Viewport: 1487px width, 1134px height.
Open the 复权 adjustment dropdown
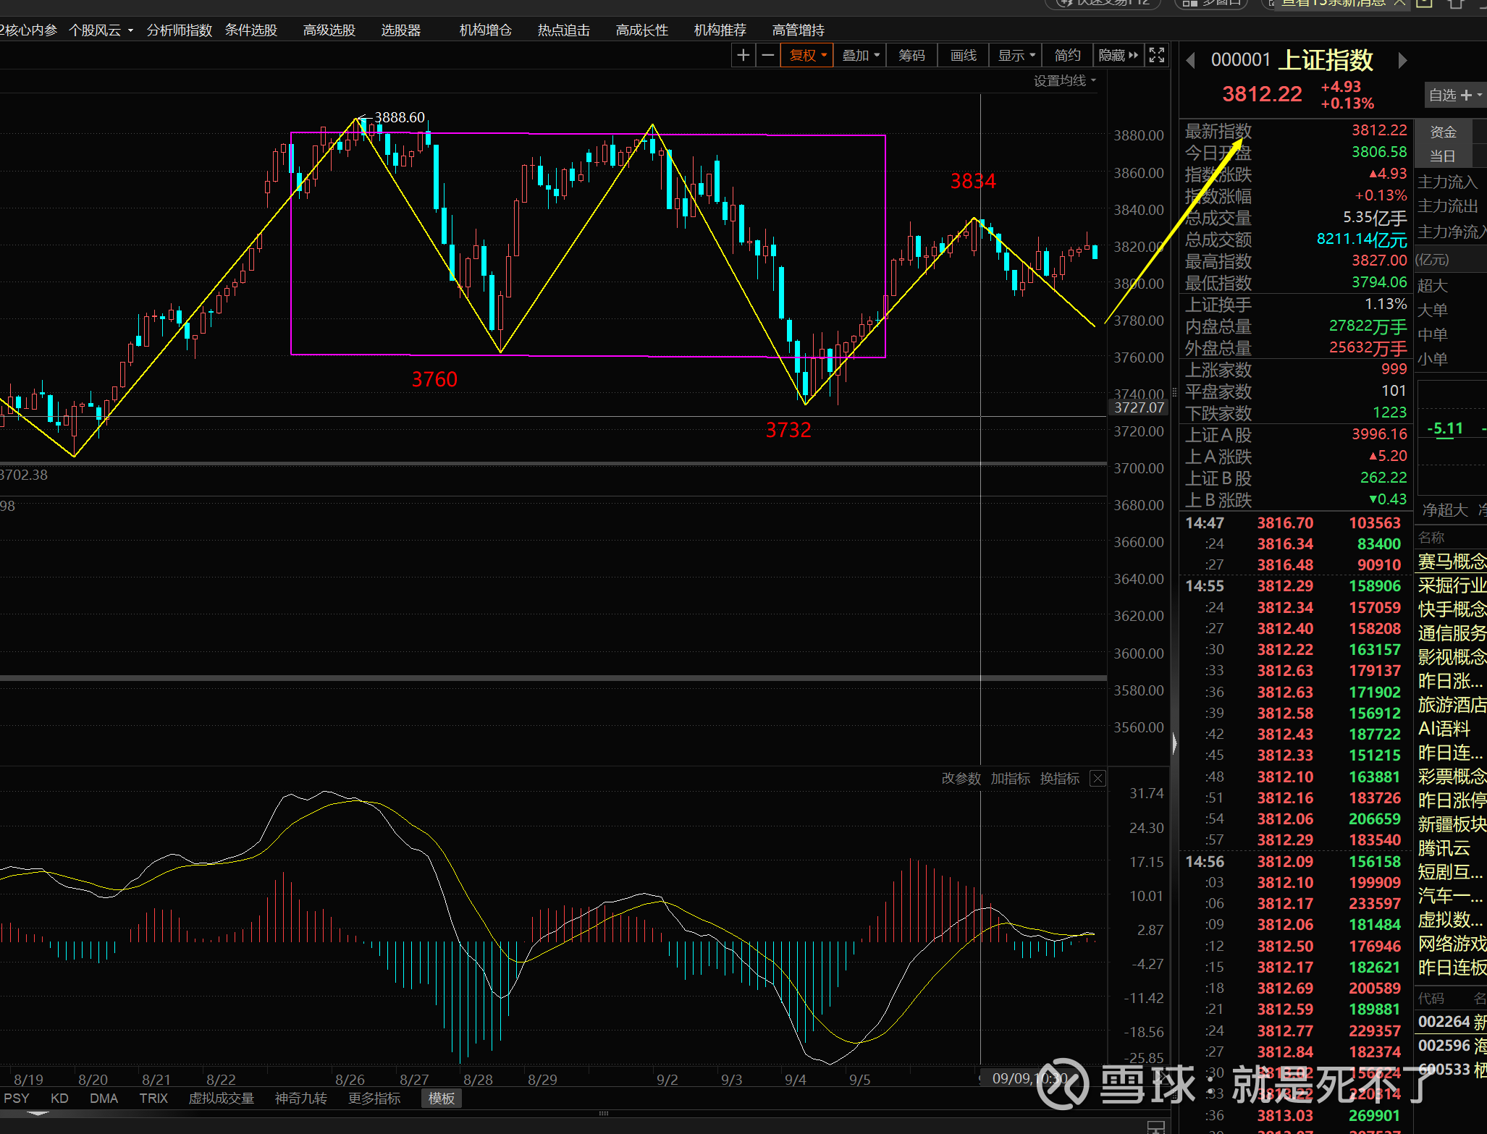pyautogui.click(x=806, y=55)
